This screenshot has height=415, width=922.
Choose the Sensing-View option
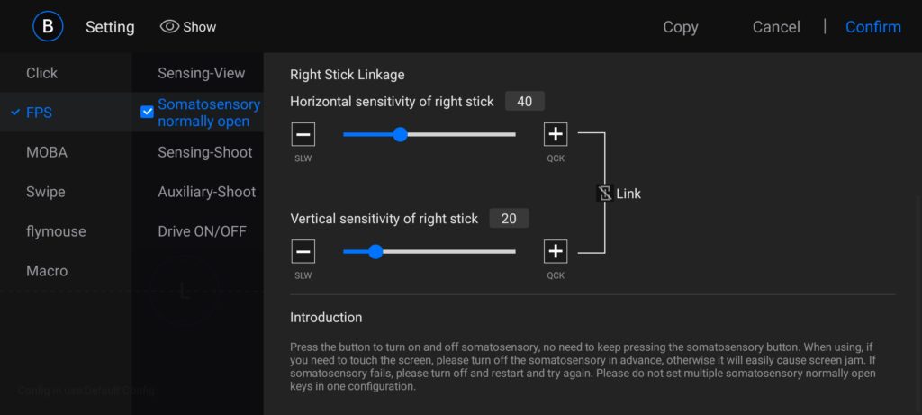[x=202, y=73]
